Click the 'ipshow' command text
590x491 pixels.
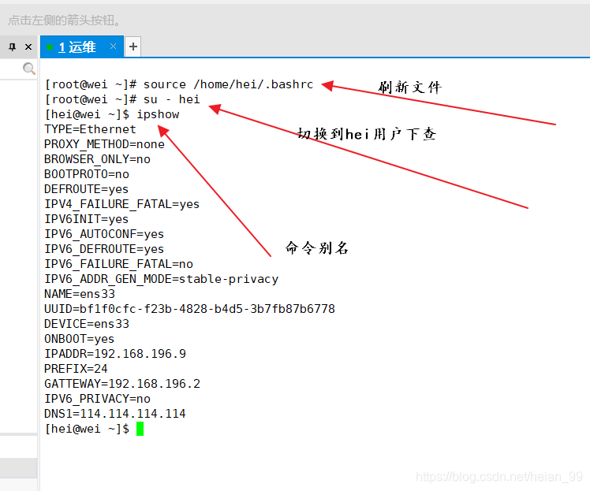click(x=158, y=114)
